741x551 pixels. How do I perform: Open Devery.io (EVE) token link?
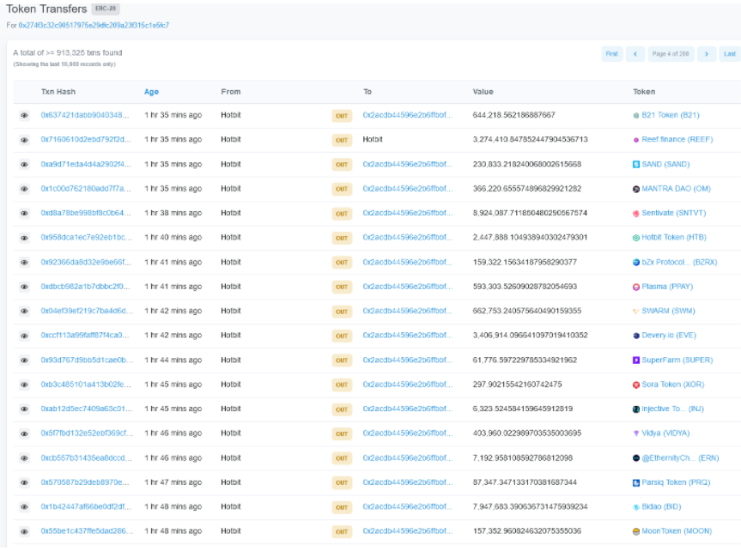pyautogui.click(x=669, y=335)
